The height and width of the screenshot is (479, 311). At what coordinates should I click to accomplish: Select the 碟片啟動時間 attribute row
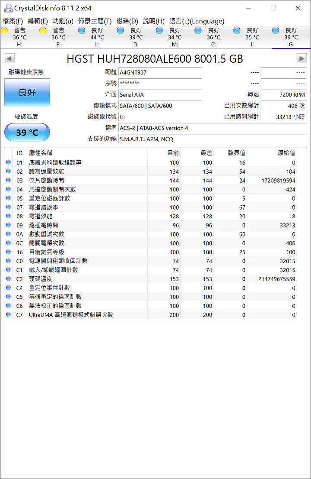[151, 180]
